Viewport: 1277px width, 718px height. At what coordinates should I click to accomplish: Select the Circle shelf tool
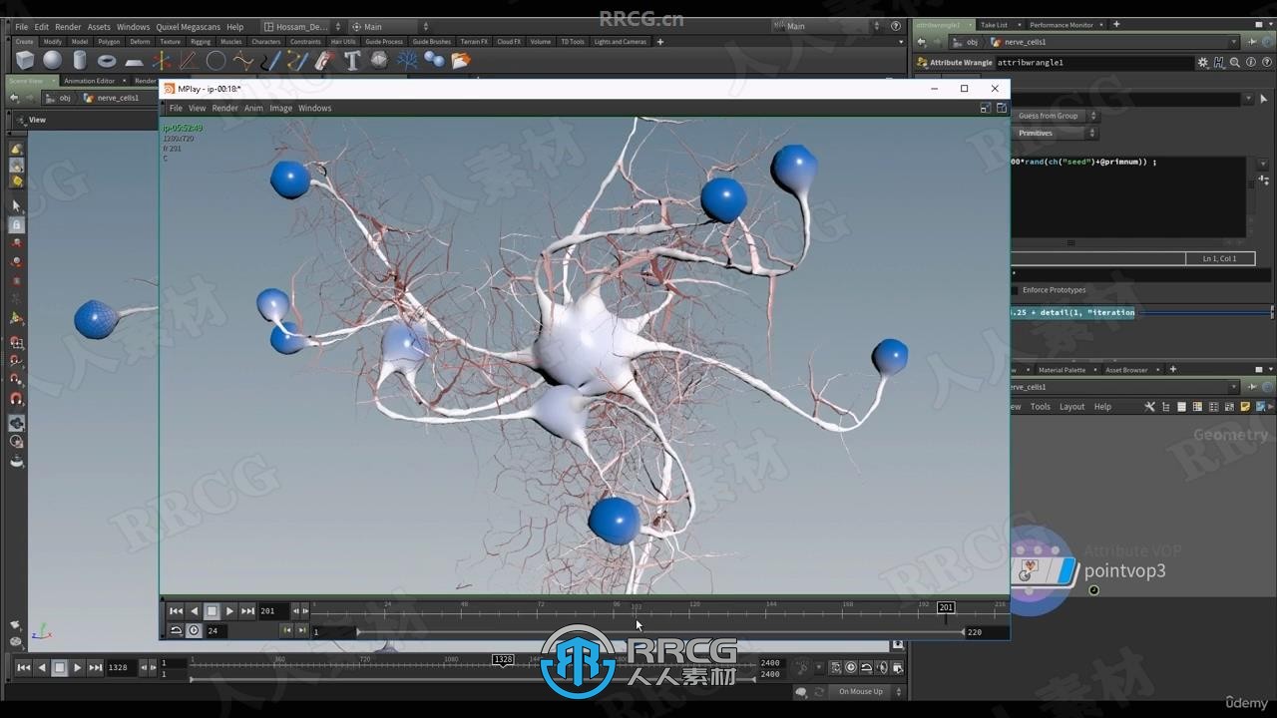point(215,61)
